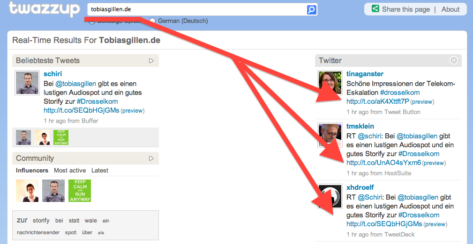473x244 pixels.
Task: Open Share this page link
Action: [x=406, y=9]
